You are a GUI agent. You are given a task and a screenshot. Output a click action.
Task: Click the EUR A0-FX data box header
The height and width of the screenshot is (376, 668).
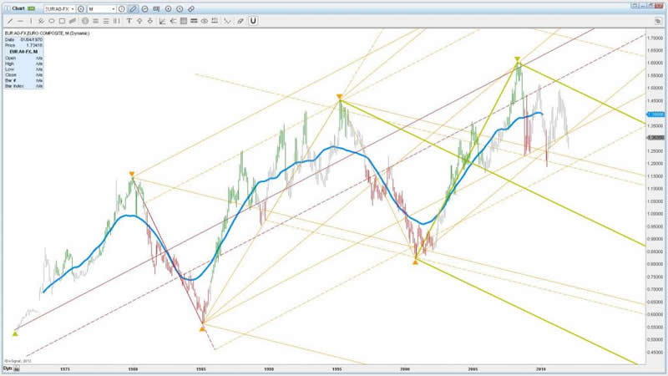click(x=24, y=52)
